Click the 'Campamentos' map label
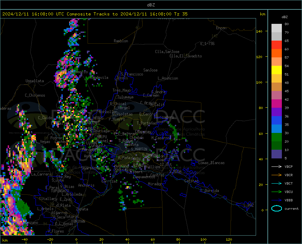Image resolution: width=302 pixels, height=244 pixels. tap(144, 177)
